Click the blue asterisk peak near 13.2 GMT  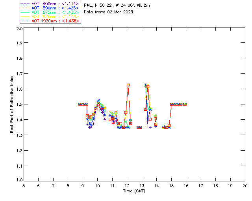145,85
